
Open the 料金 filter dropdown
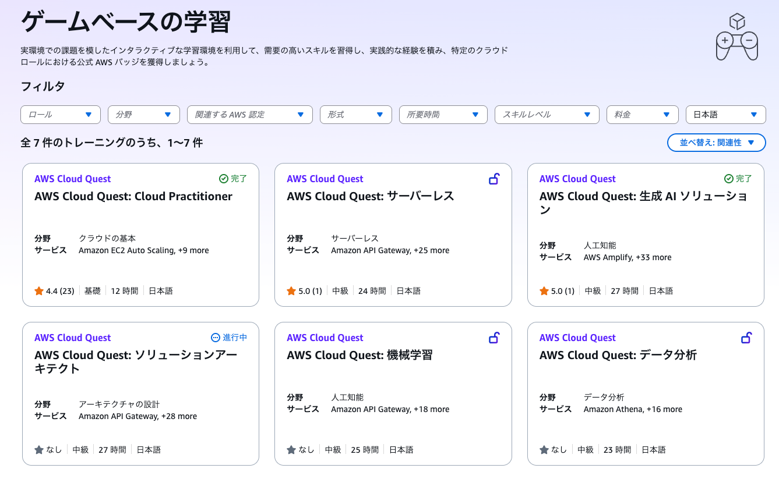tap(643, 115)
